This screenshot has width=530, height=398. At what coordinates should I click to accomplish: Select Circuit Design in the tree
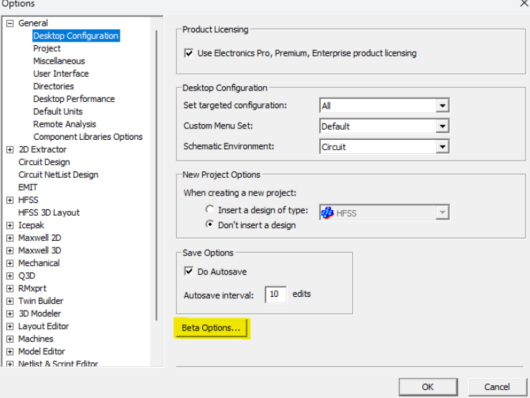click(44, 162)
